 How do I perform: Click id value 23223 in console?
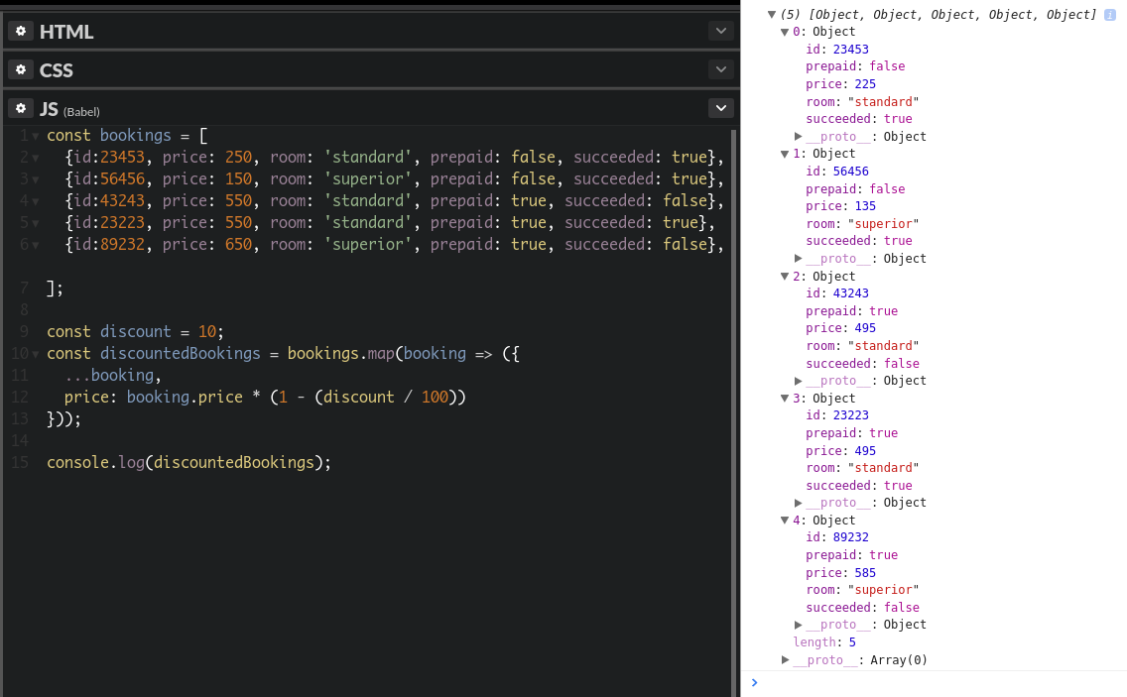point(851,415)
